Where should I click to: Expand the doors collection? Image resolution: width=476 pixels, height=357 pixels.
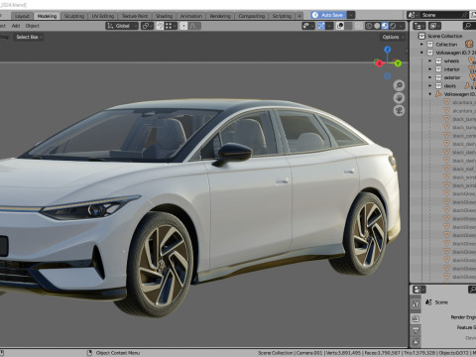pyautogui.click(x=430, y=86)
